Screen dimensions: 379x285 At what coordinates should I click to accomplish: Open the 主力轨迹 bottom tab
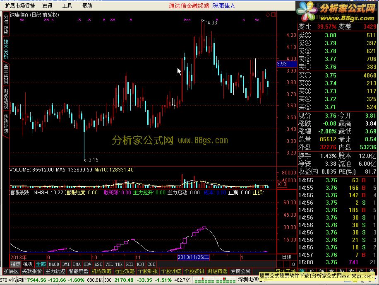[x=55, y=271]
